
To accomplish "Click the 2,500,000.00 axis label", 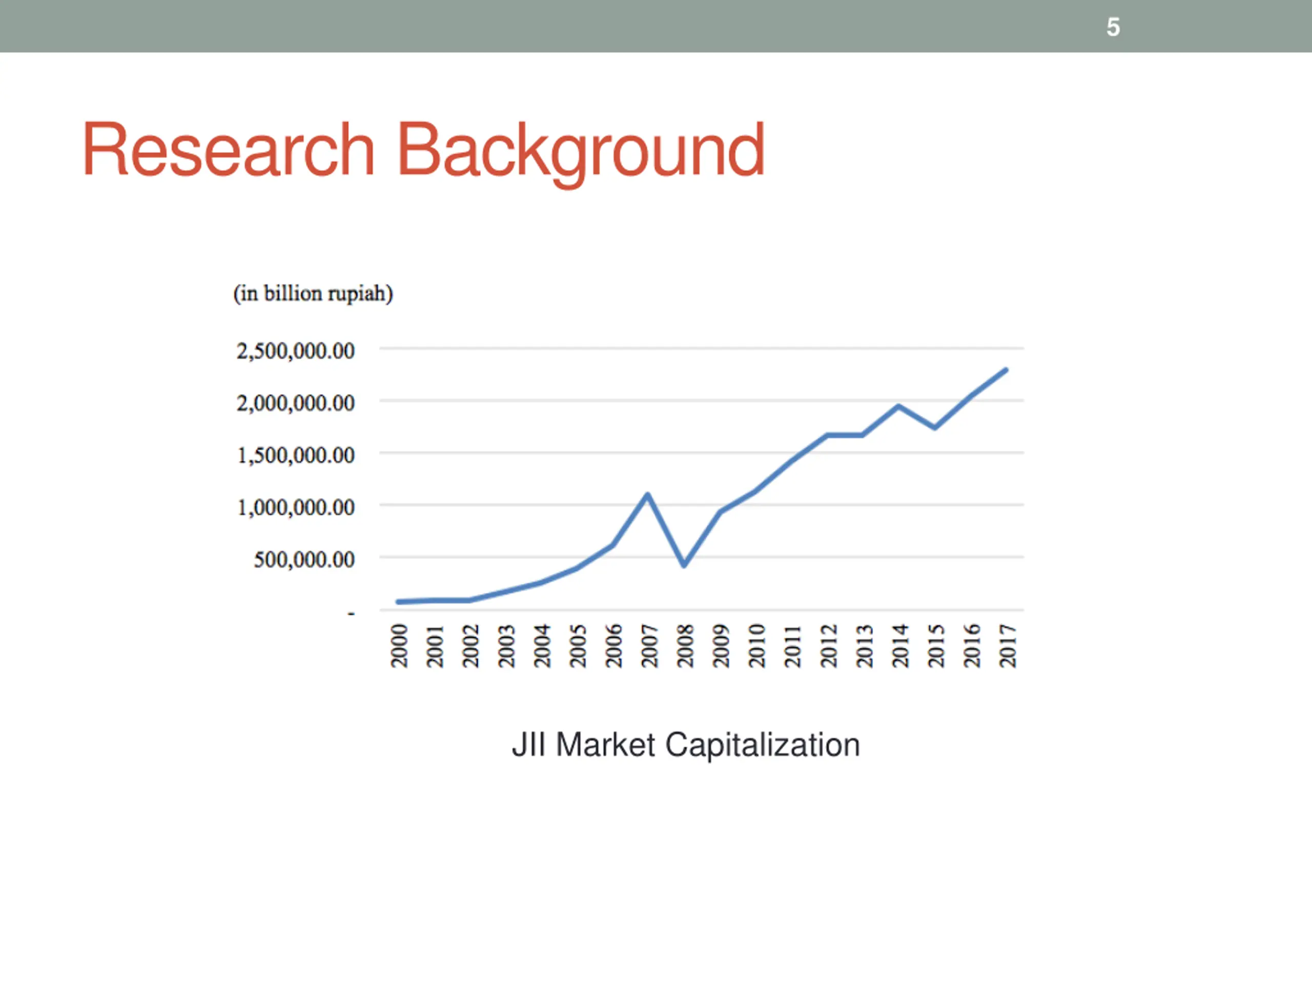I will point(295,351).
